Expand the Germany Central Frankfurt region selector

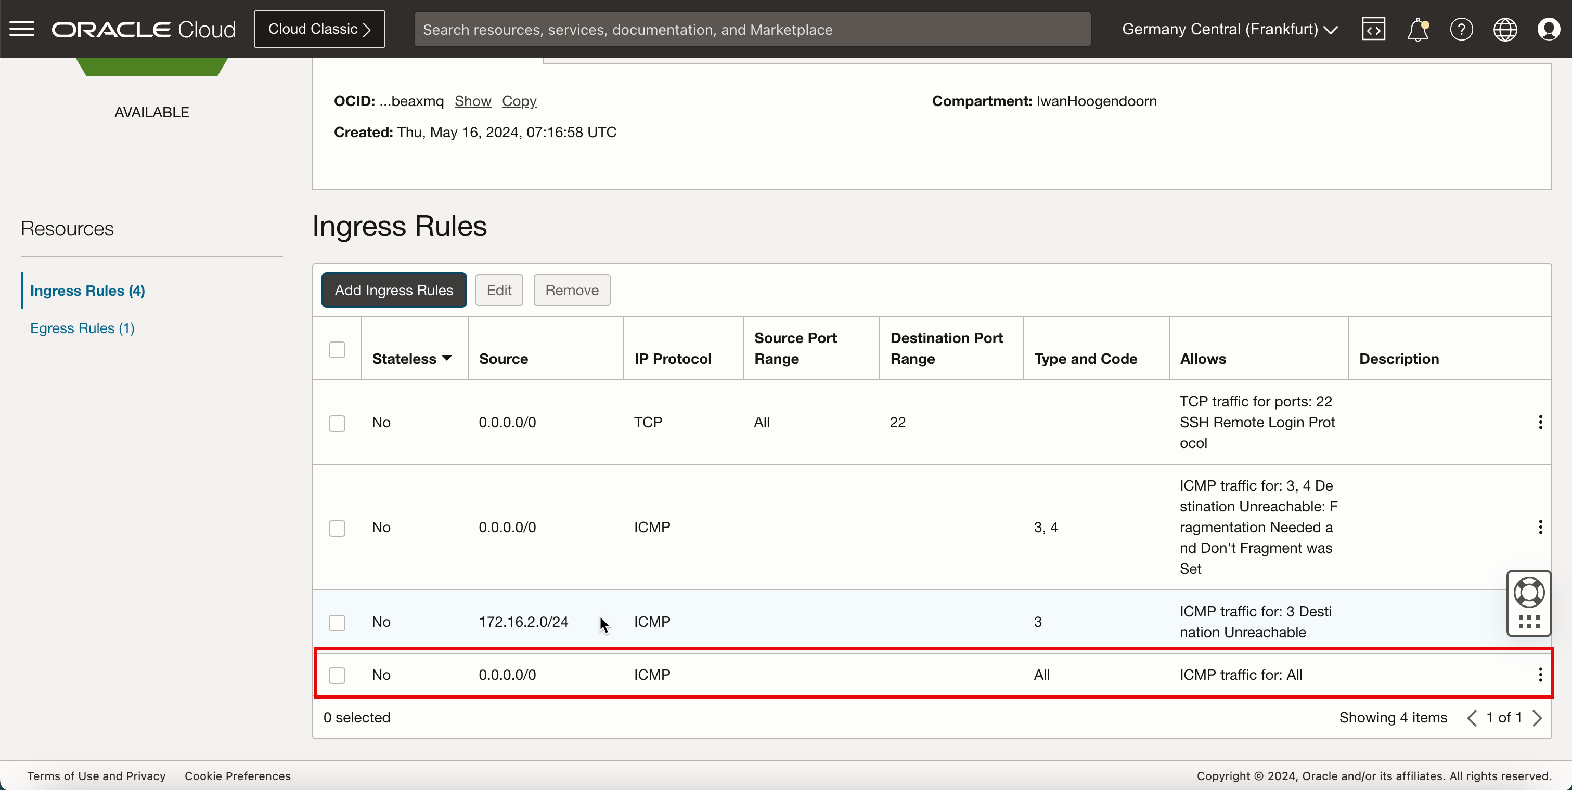pyautogui.click(x=1230, y=28)
